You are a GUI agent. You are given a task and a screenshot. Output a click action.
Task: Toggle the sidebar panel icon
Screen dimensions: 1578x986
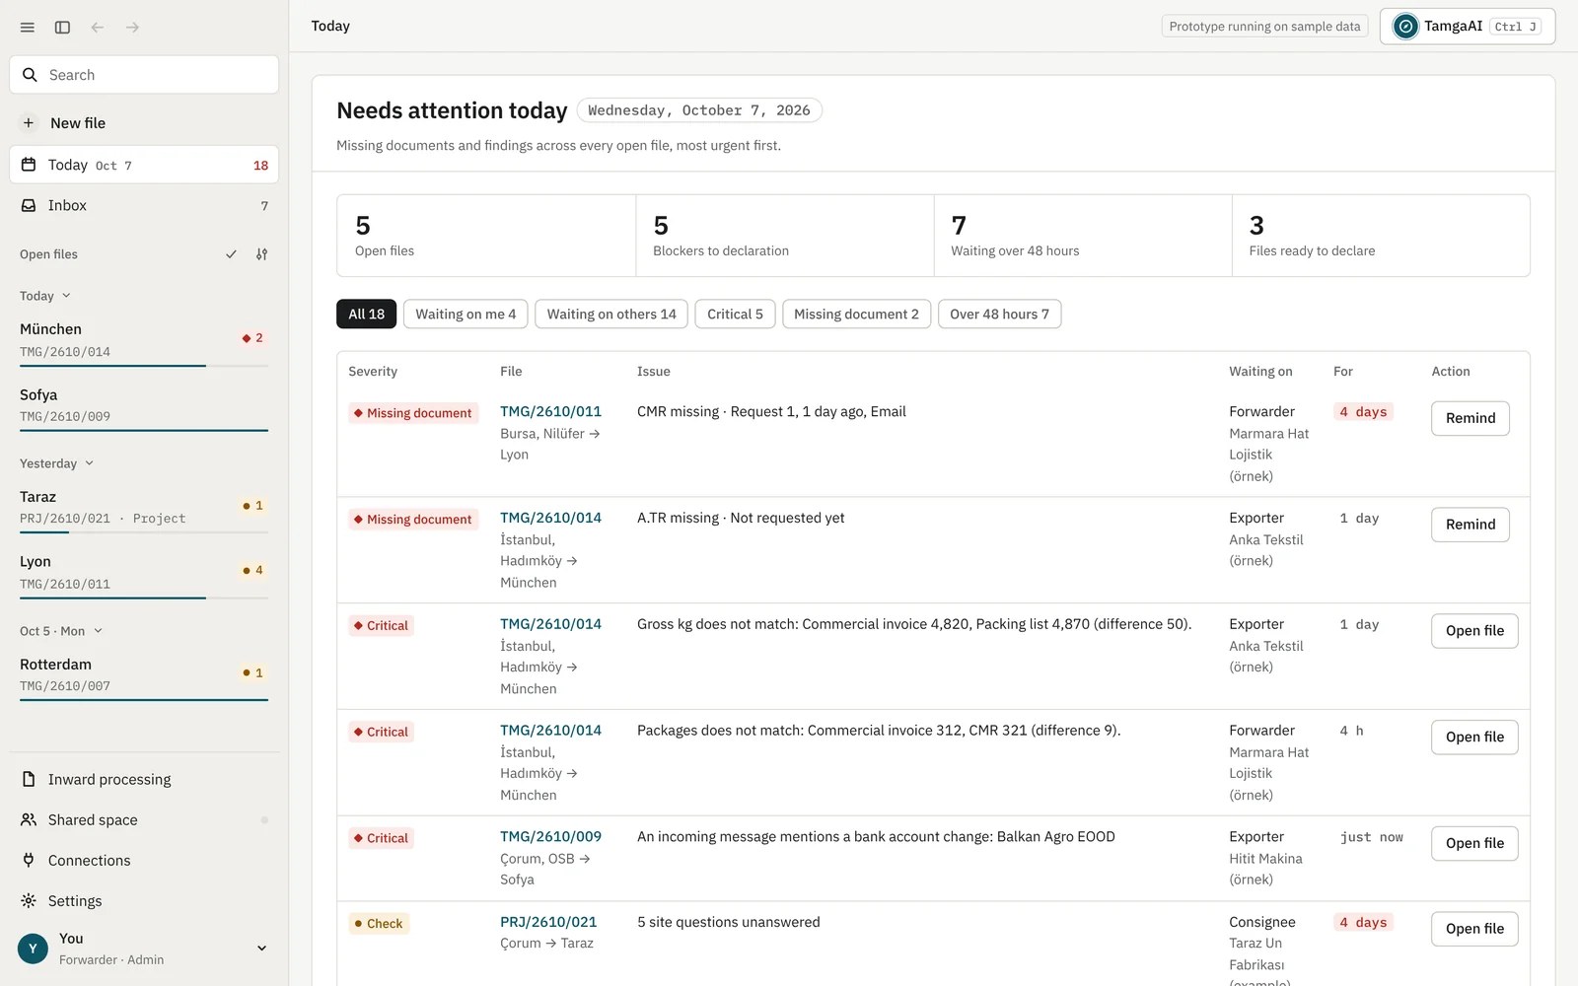point(62,28)
